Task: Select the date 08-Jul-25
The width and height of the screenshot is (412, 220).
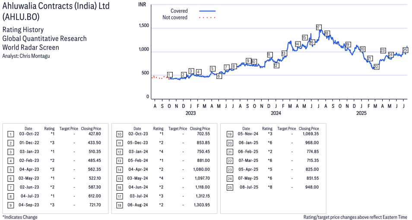Action: click(x=249, y=187)
